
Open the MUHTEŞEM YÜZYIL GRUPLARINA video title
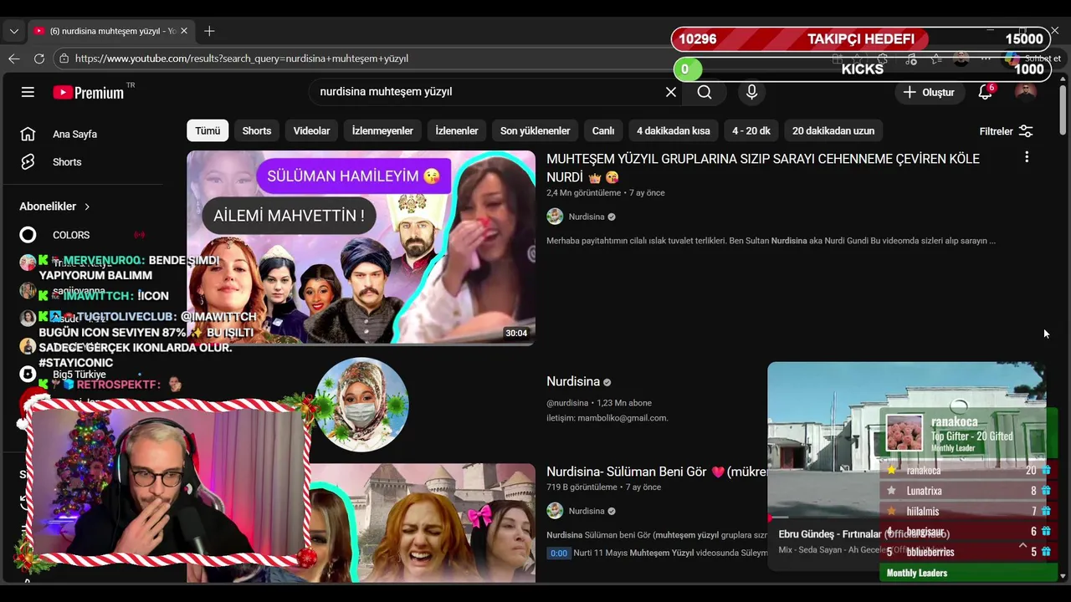point(763,167)
